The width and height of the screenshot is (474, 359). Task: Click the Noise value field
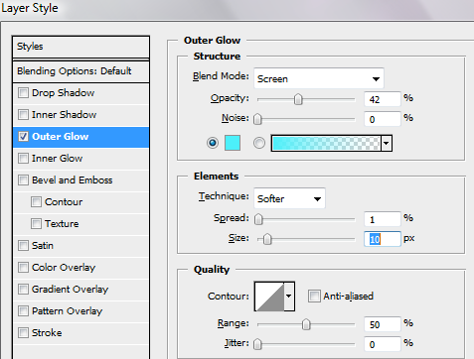[383, 119]
